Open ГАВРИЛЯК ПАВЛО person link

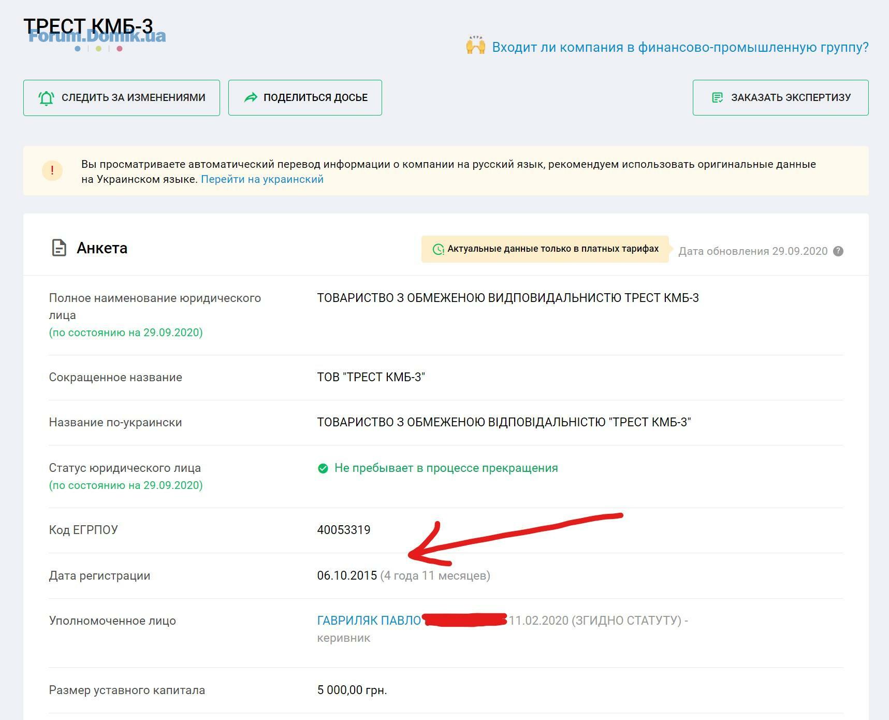click(369, 621)
